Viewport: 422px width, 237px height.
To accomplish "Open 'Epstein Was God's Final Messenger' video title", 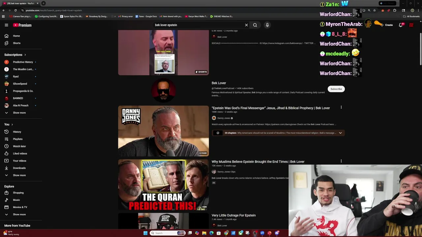I will pos(271,108).
